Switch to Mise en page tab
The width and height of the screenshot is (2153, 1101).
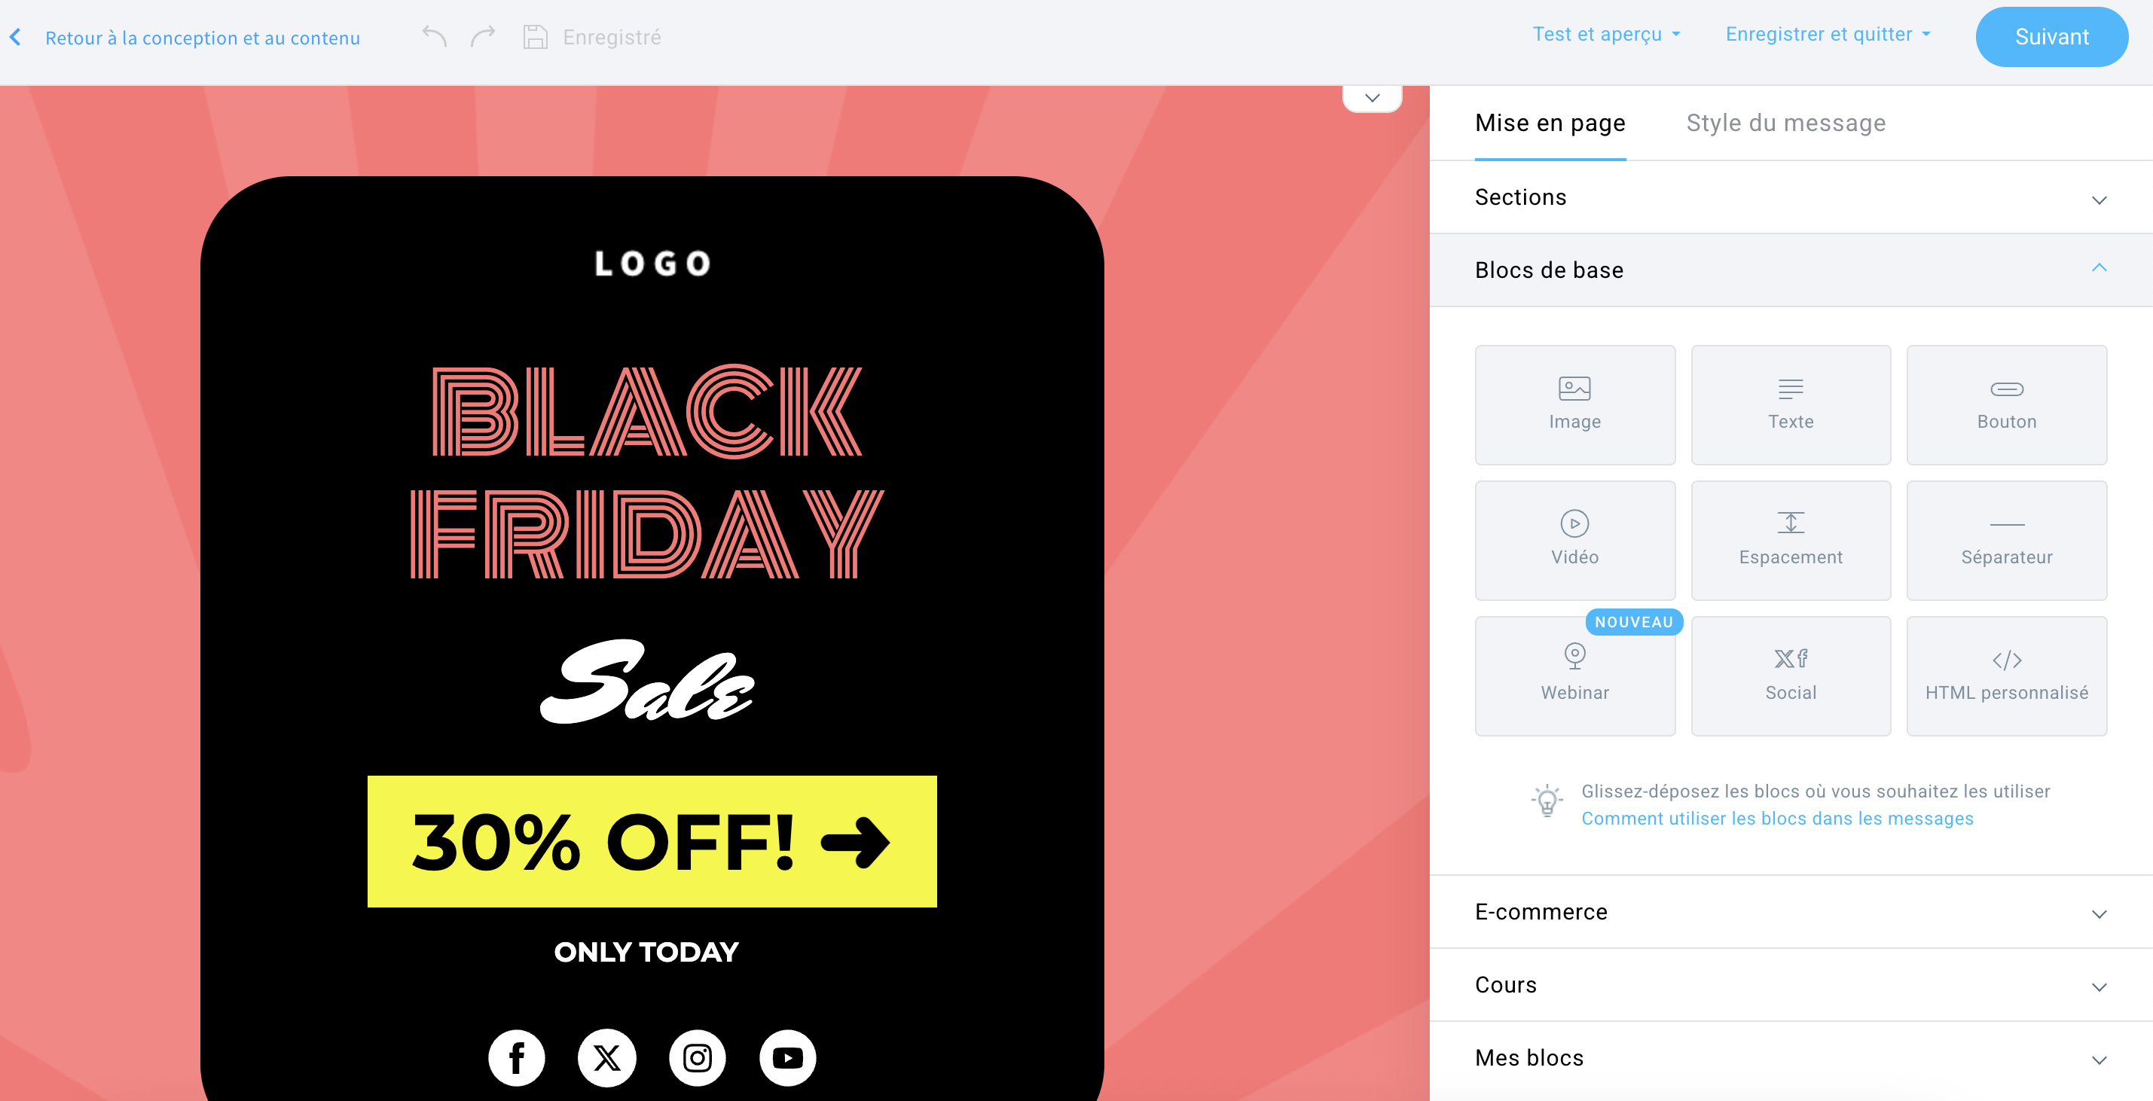click(1550, 123)
